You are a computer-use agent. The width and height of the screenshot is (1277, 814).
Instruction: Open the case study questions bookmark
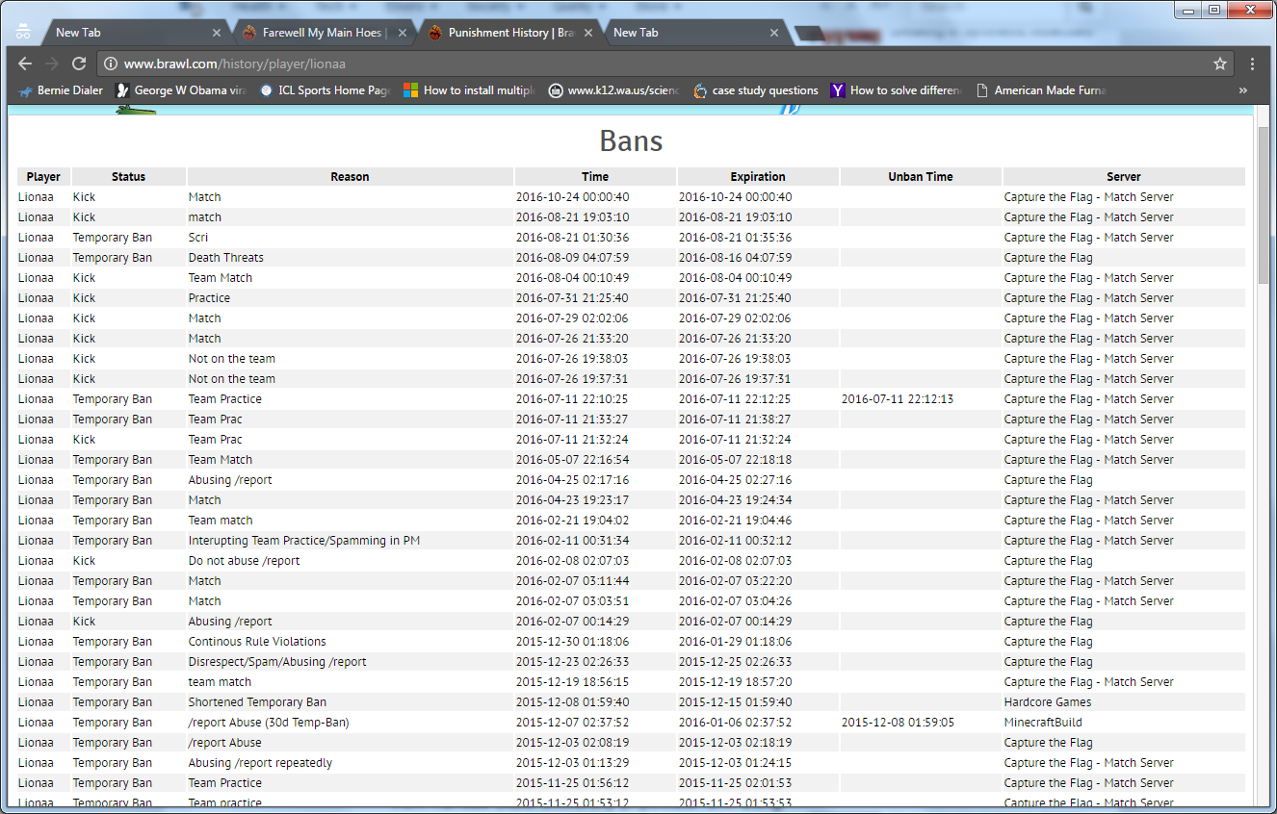click(756, 90)
